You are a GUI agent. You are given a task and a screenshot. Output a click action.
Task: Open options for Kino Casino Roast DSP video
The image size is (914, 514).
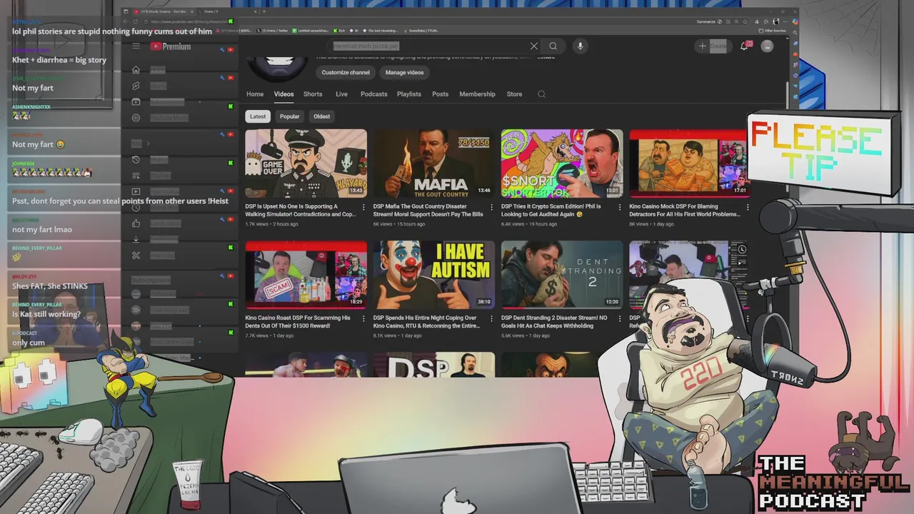(x=363, y=319)
